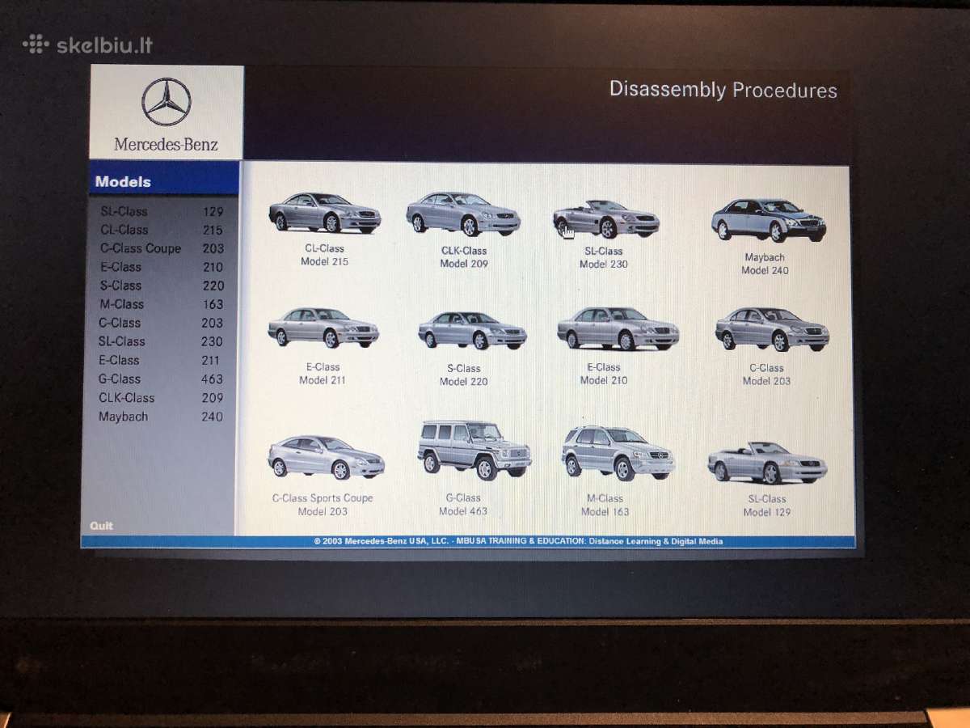Select CL-Class 215 in Models list

[x=162, y=230]
